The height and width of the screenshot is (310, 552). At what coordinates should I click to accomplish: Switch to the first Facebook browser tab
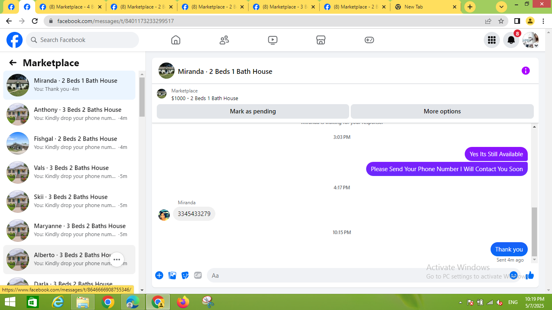tap(11, 7)
